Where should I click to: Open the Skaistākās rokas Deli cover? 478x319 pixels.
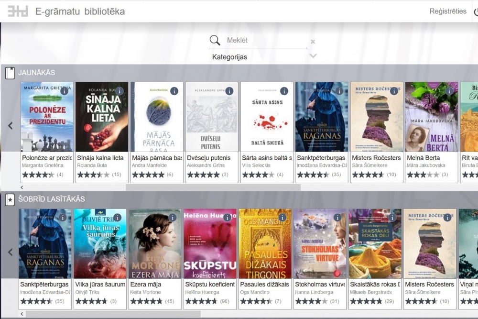tap(375, 243)
